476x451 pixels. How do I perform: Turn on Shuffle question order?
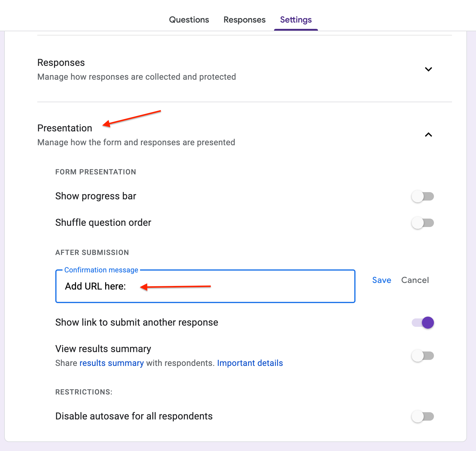(423, 223)
